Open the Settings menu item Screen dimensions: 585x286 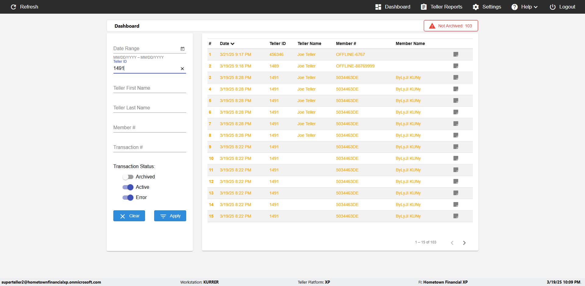tap(487, 7)
